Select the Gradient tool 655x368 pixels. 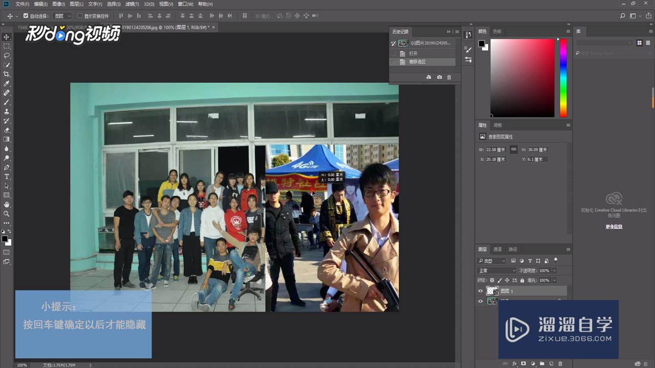pyautogui.click(x=7, y=139)
